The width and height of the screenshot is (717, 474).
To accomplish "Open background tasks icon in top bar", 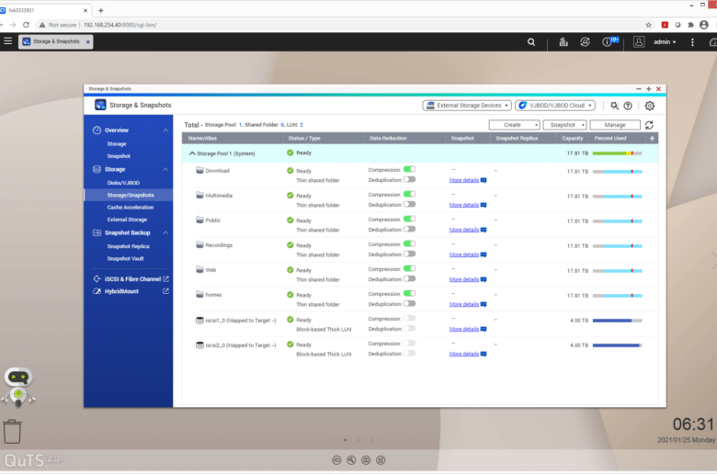I will point(563,42).
